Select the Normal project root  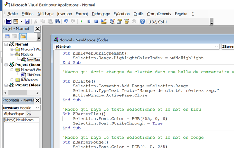pyautogui.click(x=22, y=44)
